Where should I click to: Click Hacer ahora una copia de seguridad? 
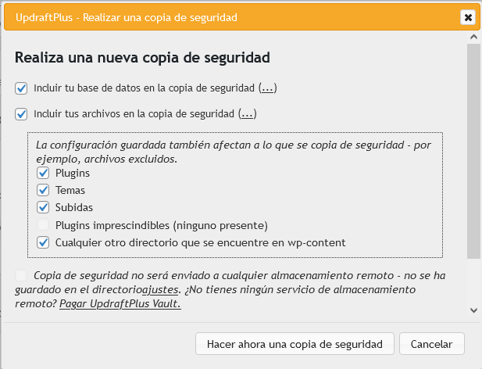pos(295,344)
